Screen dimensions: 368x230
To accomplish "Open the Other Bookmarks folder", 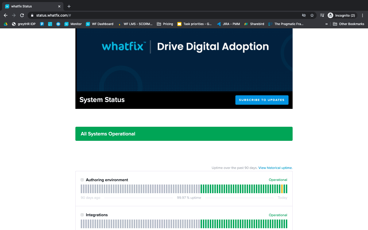I will [x=349, y=24].
